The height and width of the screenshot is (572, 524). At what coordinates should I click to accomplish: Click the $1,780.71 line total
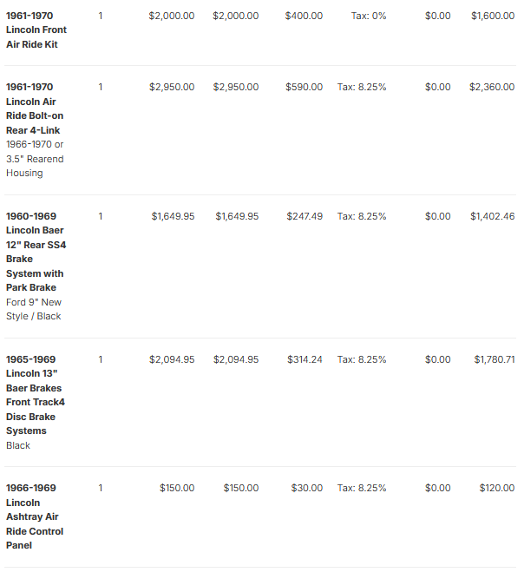pyautogui.click(x=495, y=359)
